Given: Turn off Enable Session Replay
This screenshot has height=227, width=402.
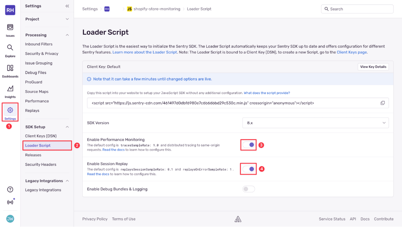Looking at the screenshot, I should click(x=248, y=169).
